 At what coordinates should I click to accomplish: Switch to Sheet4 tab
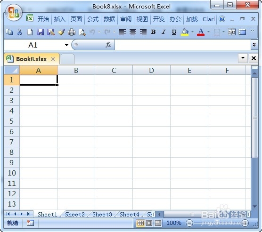pos(129,214)
